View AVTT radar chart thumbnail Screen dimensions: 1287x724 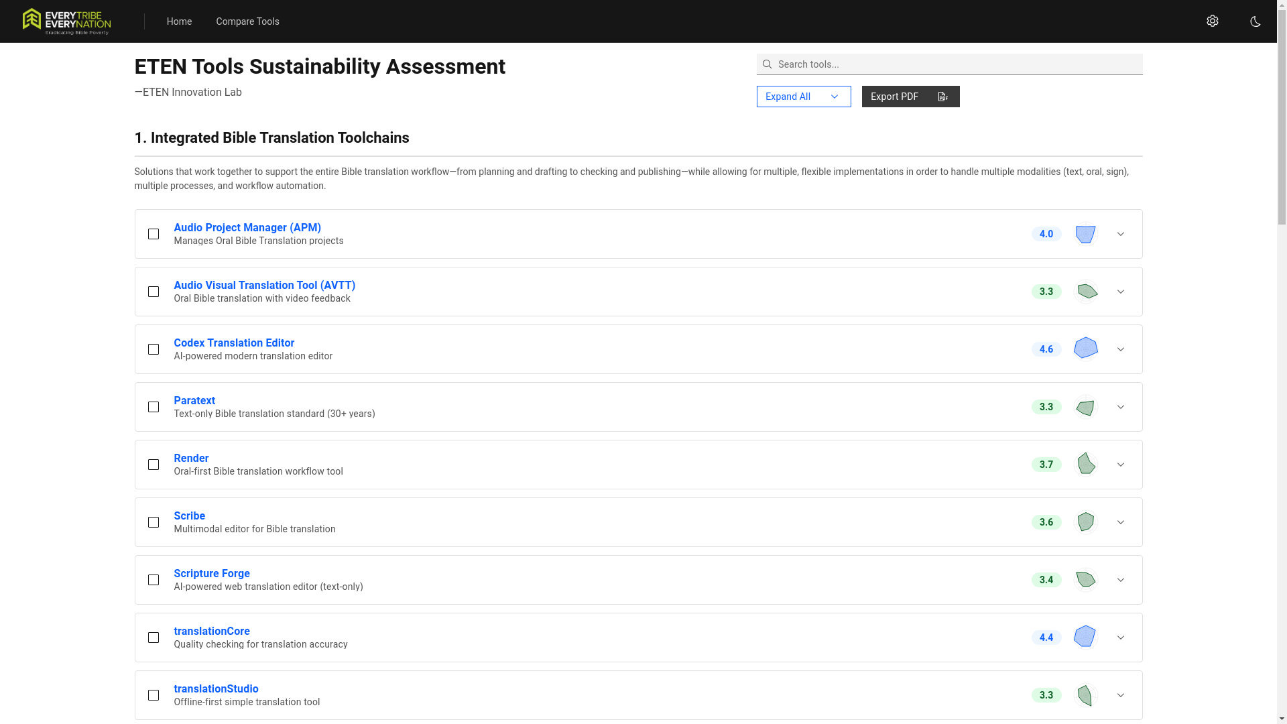click(x=1086, y=292)
